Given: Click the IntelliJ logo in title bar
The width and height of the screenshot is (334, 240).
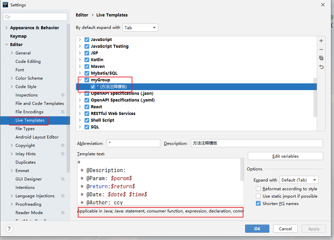Looking at the screenshot, I should coord(5,5).
